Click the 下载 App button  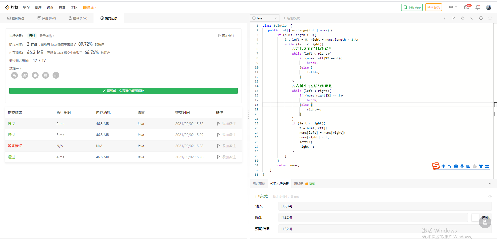(x=412, y=7)
